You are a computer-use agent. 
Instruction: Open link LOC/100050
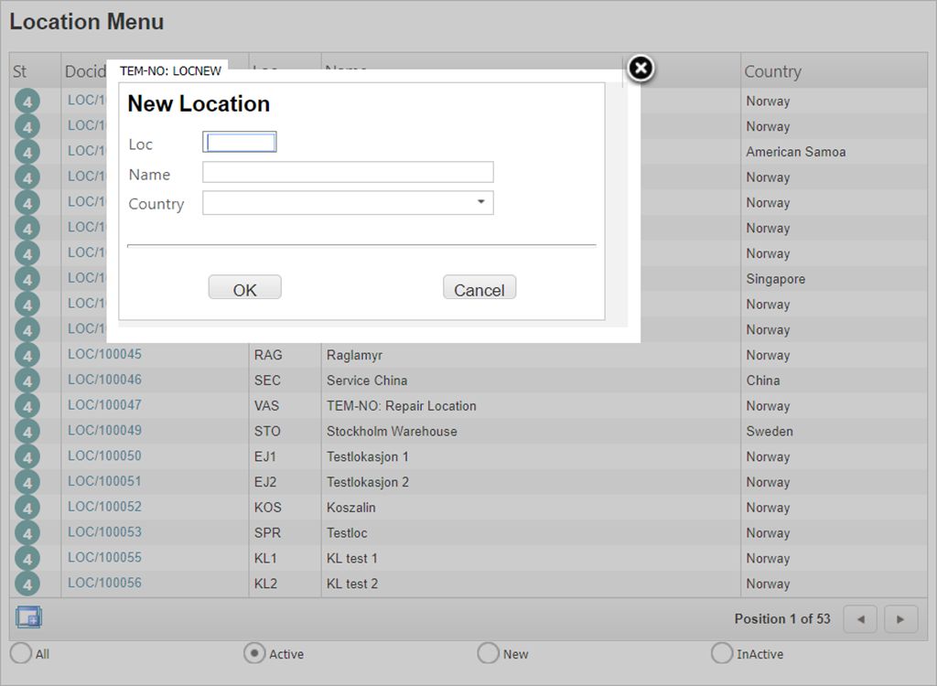click(104, 456)
